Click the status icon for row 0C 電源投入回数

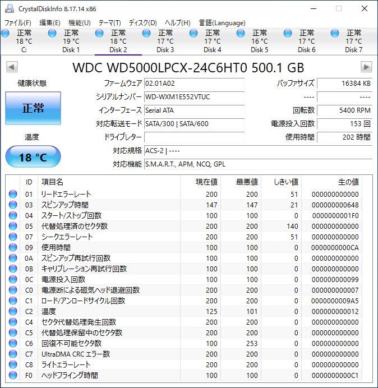click(x=13, y=279)
